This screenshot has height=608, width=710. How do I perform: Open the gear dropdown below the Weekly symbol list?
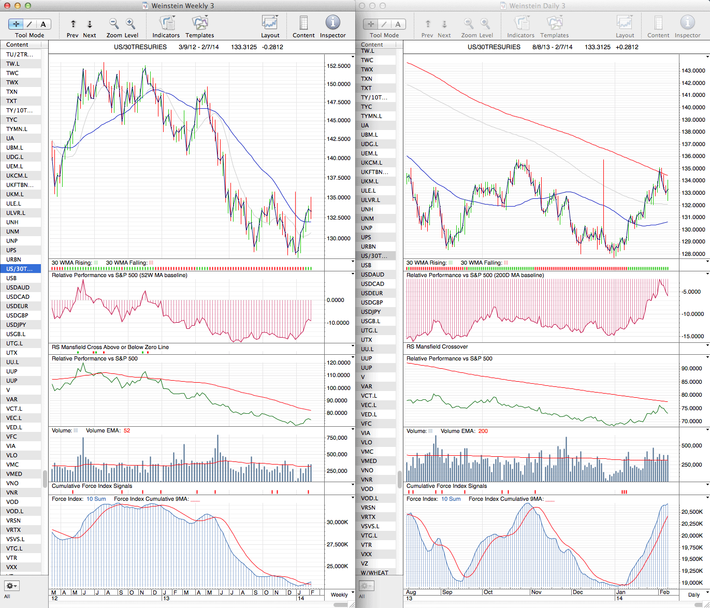[x=12, y=586]
